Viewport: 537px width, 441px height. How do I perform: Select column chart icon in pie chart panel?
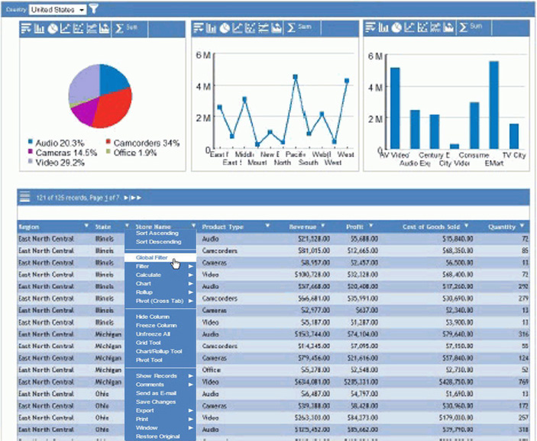point(39,28)
